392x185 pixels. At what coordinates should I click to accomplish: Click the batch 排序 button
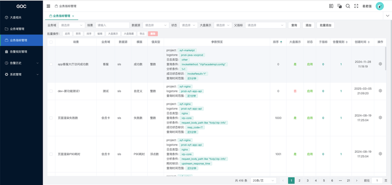point(89,34)
